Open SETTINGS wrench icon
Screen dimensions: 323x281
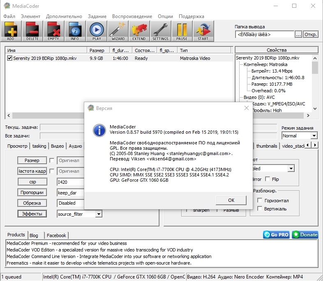click(160, 31)
